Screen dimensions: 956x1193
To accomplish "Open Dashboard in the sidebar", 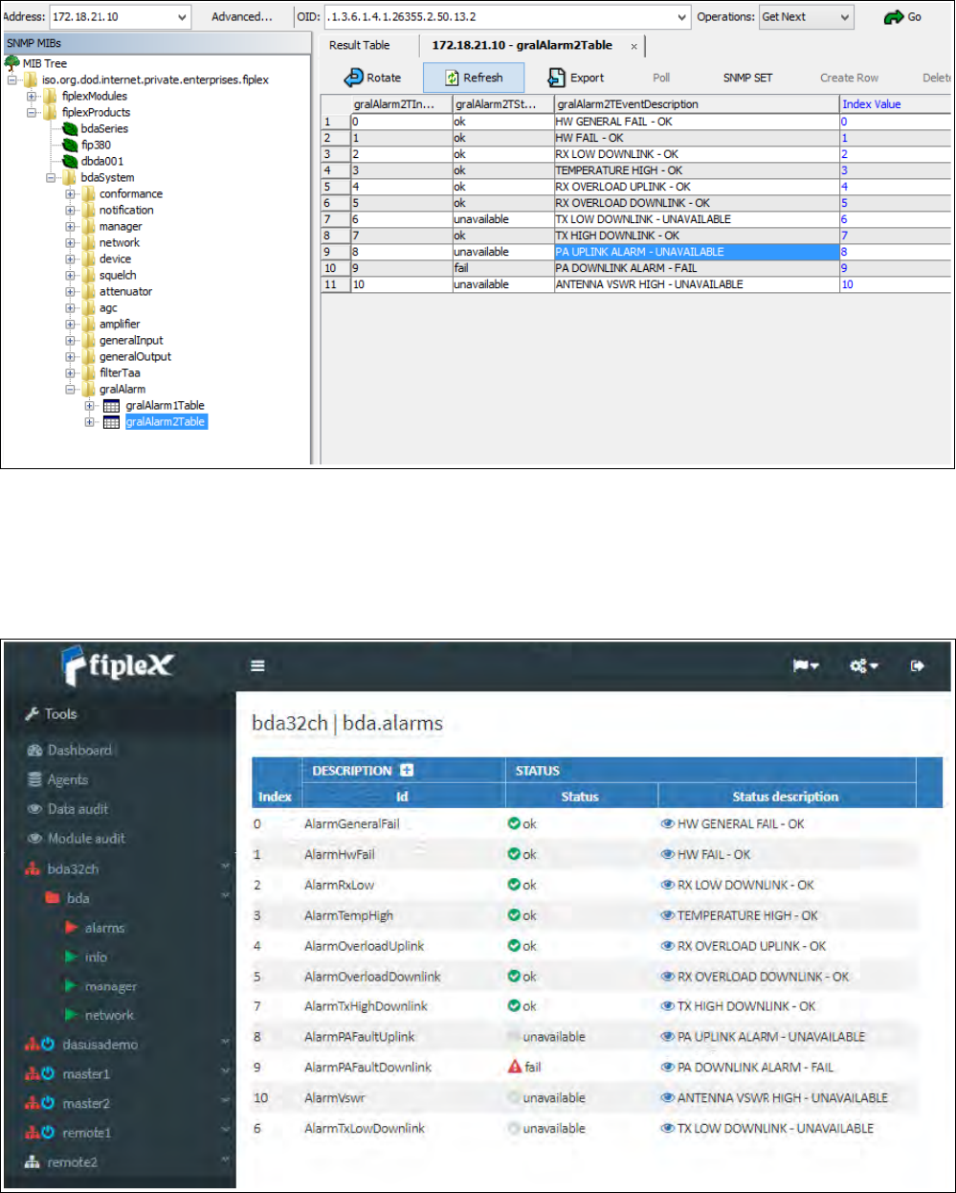I will tap(70, 751).
